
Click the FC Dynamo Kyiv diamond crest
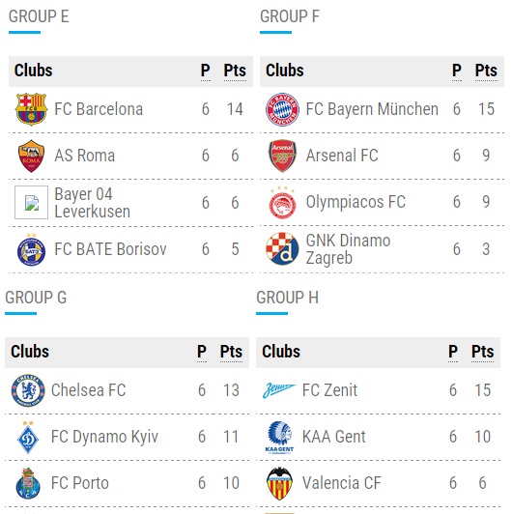pos(28,438)
